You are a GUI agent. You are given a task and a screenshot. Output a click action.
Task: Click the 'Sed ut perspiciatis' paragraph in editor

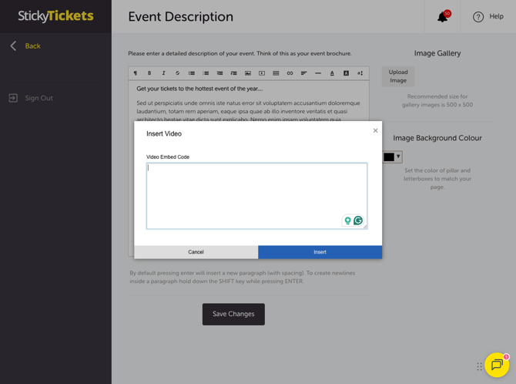pos(248,111)
